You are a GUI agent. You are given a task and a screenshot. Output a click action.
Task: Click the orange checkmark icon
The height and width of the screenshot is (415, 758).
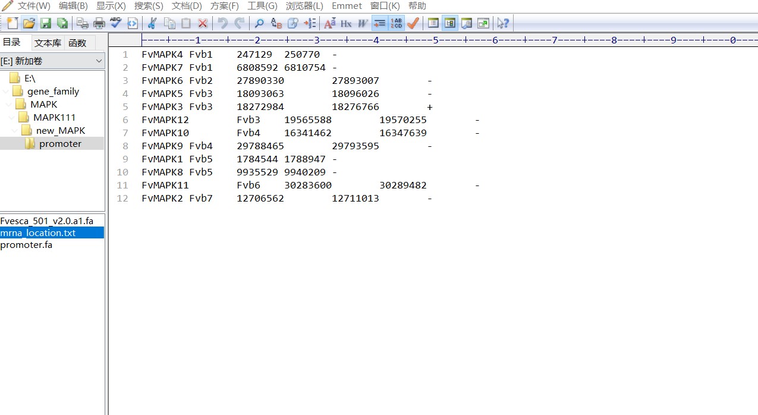click(413, 23)
